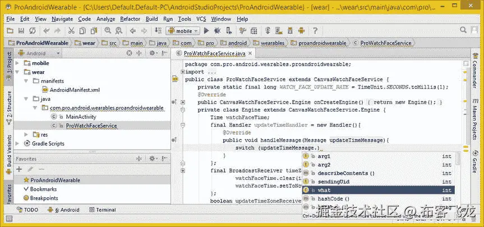
Task: Open the Analyze menu
Action: [105, 19]
